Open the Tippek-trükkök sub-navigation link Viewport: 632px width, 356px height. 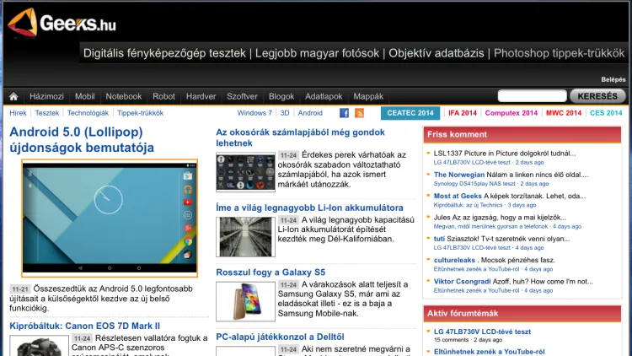point(141,113)
